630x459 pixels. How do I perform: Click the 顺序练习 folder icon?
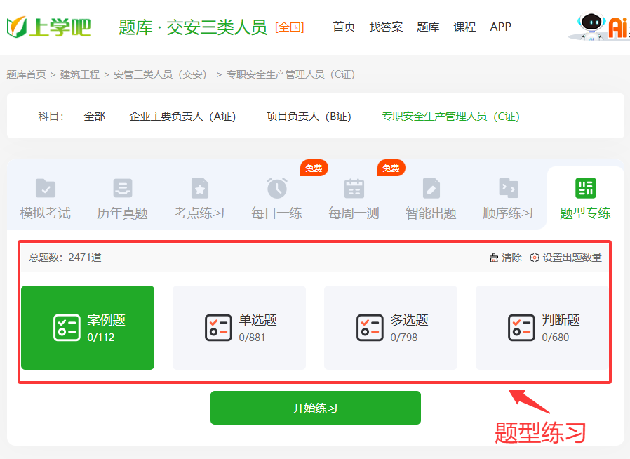tap(508, 188)
